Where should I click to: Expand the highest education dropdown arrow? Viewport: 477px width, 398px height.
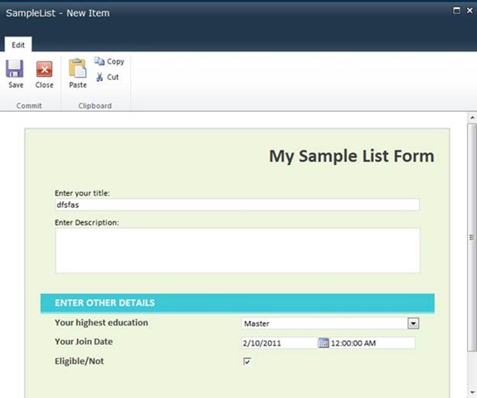pyautogui.click(x=413, y=323)
